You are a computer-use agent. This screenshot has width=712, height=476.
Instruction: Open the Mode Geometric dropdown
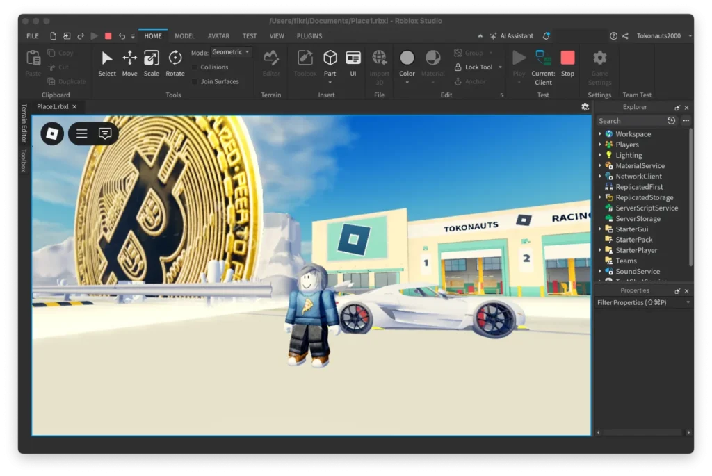click(230, 52)
